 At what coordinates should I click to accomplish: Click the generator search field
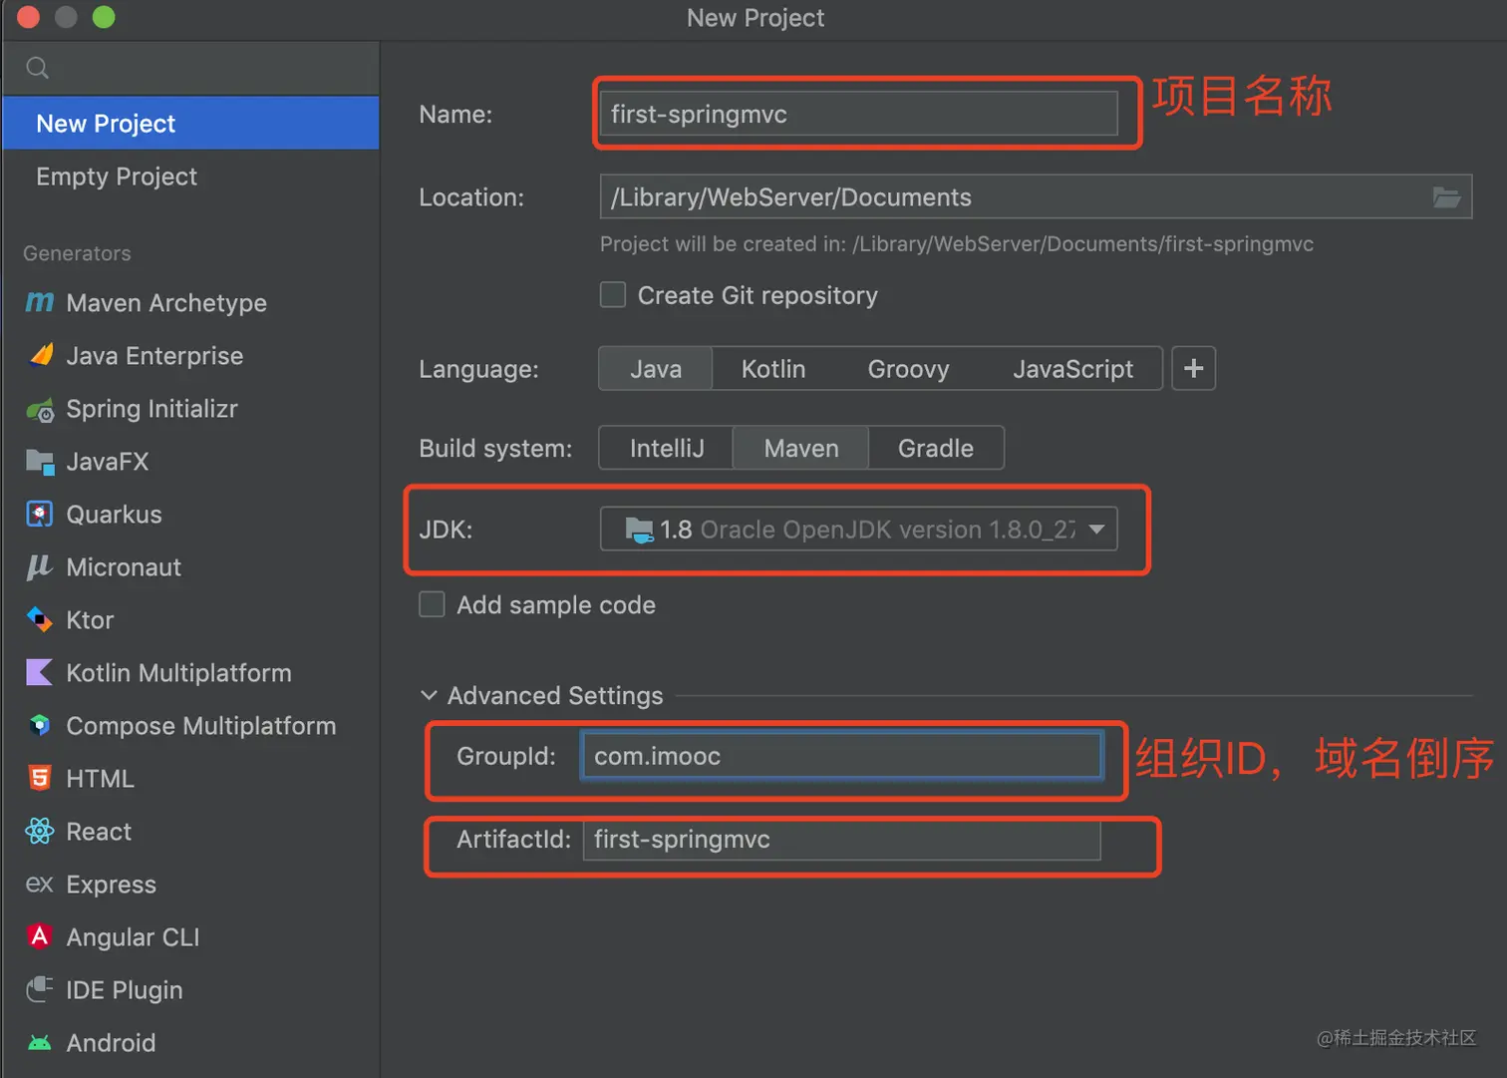pos(190,68)
